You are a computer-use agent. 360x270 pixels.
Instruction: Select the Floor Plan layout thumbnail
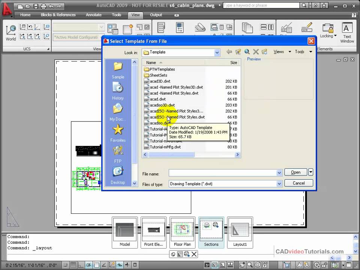[182, 232]
